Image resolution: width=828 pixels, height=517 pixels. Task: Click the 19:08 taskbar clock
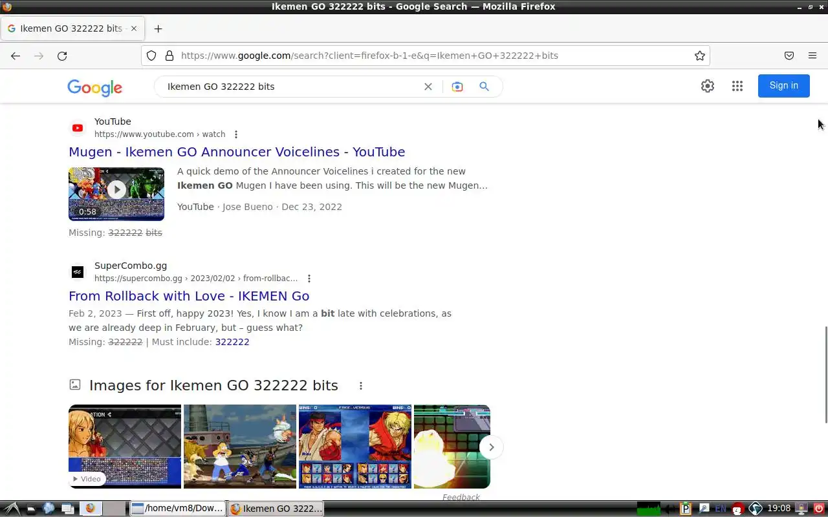(x=779, y=509)
